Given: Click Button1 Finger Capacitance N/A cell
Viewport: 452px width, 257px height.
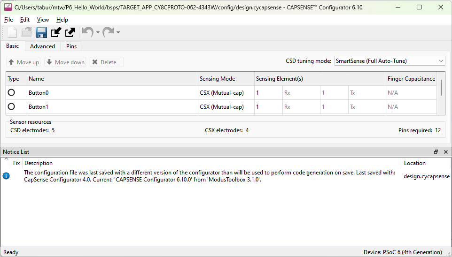Looking at the screenshot, I should pyautogui.click(x=411, y=107).
